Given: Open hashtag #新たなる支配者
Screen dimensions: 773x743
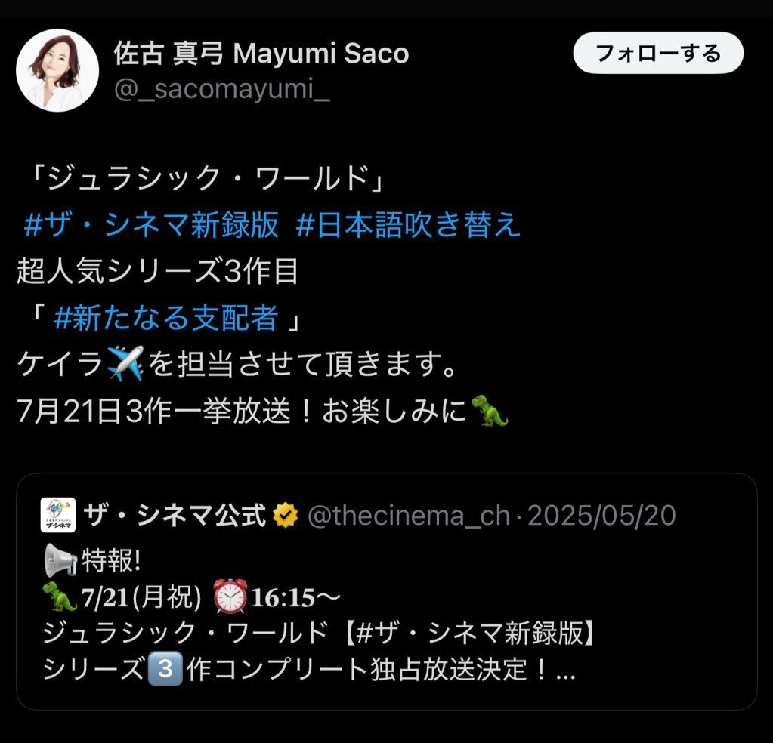Looking at the screenshot, I should [x=166, y=318].
